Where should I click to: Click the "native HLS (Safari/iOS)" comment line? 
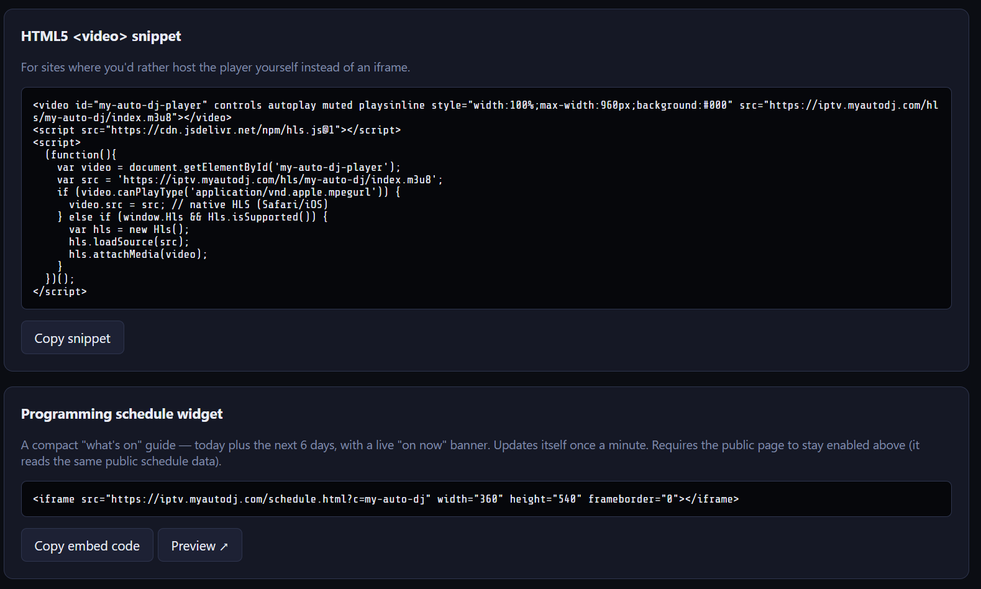(198, 204)
